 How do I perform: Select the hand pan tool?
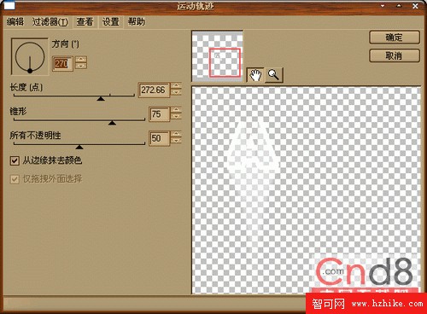pos(255,75)
